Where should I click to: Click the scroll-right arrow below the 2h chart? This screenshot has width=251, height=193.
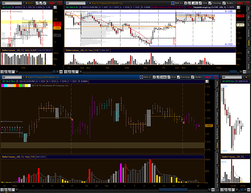pyautogui.click(x=241, y=72)
